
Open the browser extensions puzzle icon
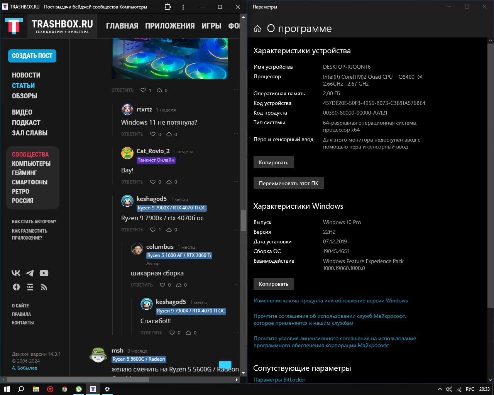[167, 7]
